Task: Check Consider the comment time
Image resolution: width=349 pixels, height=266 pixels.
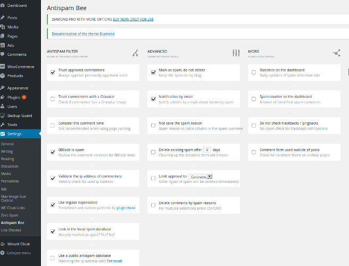Action: [53, 126]
